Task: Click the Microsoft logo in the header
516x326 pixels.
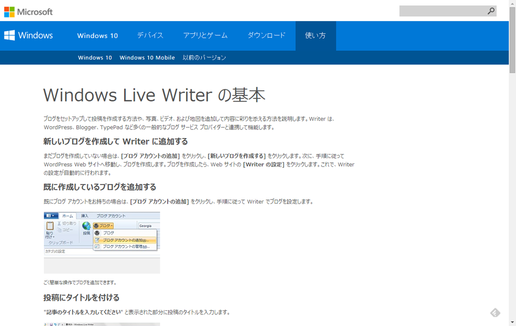Action: tap(28, 11)
